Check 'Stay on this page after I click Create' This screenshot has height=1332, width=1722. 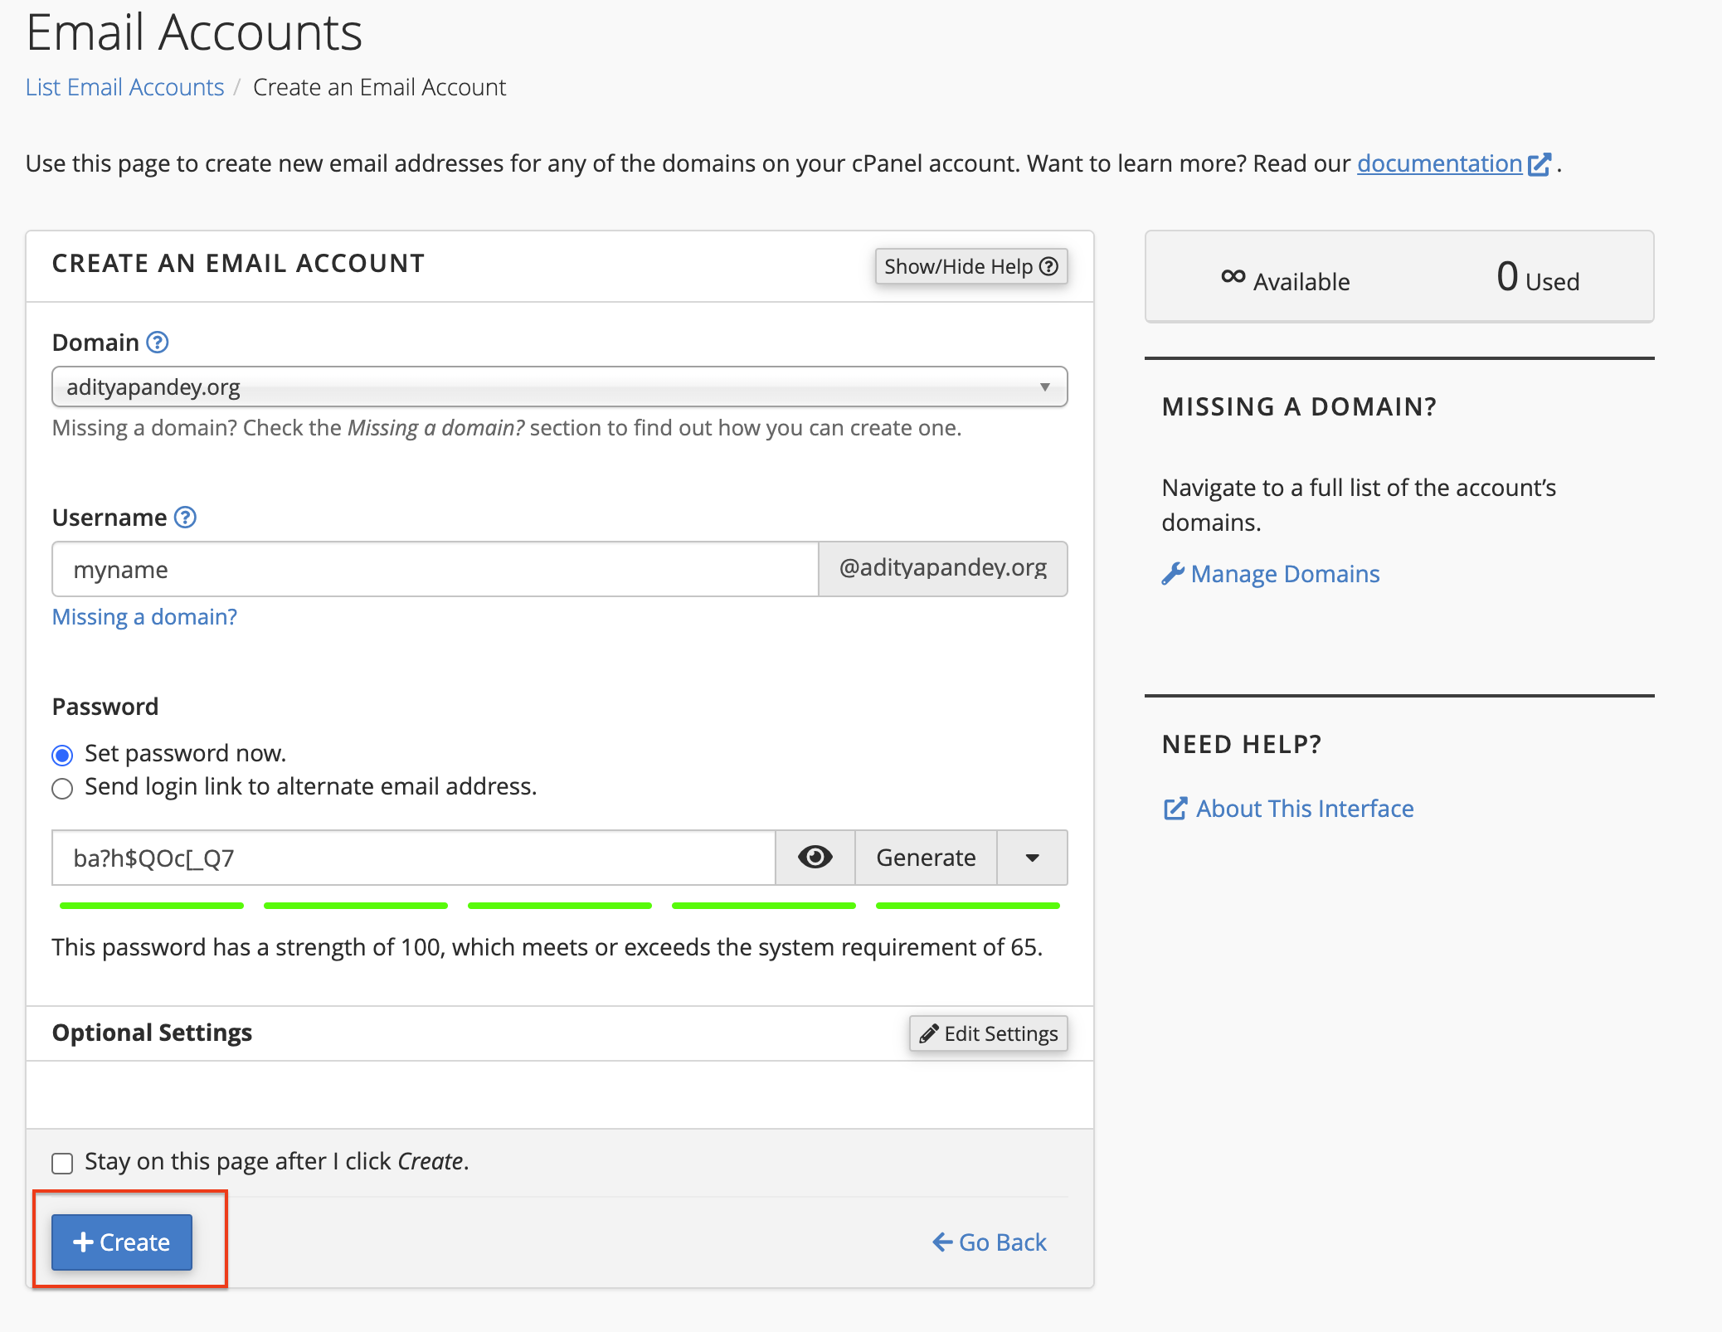pyautogui.click(x=62, y=1163)
